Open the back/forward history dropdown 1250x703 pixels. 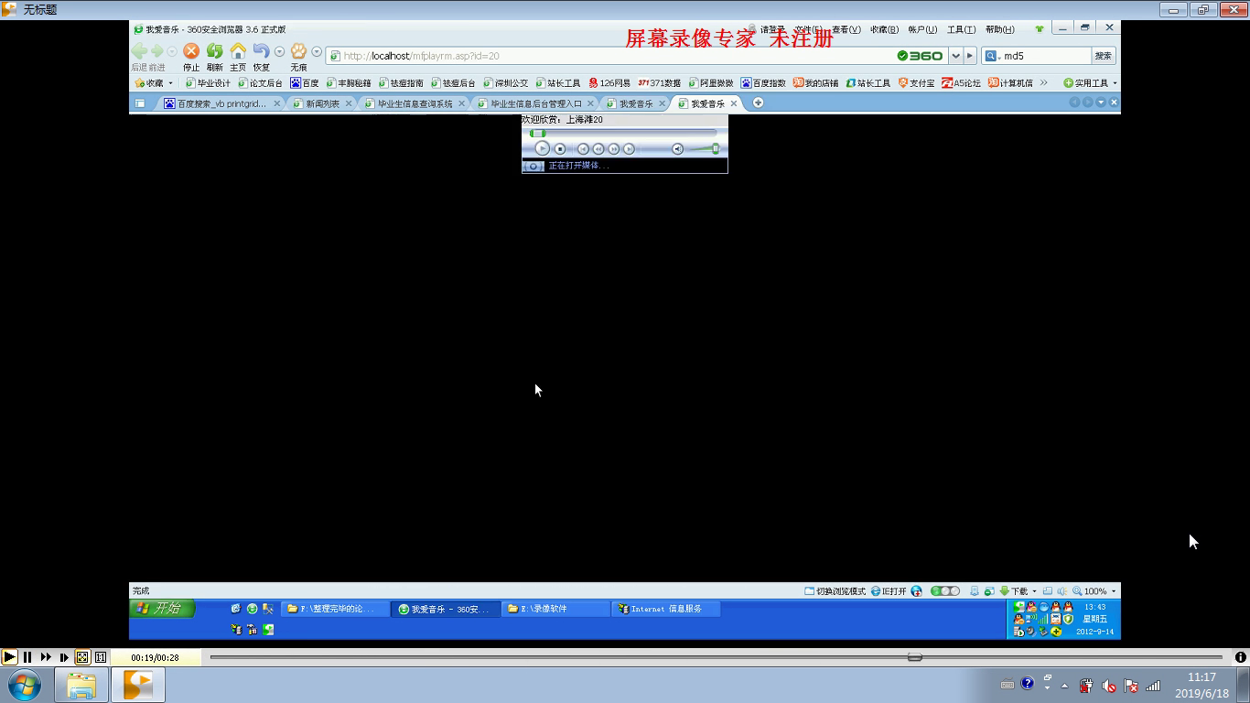[x=172, y=52]
